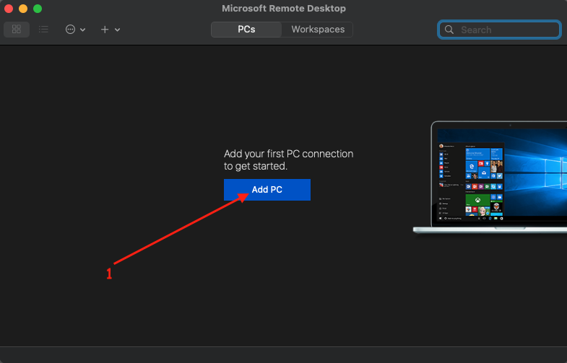The image size is (567, 363).
Task: Click the Microsoft Remote Desktop window title
Action: [283, 9]
